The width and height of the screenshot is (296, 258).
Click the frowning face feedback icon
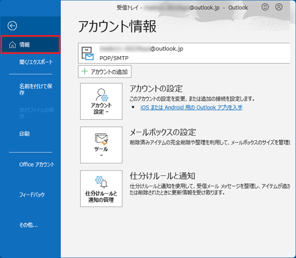click(x=279, y=7)
